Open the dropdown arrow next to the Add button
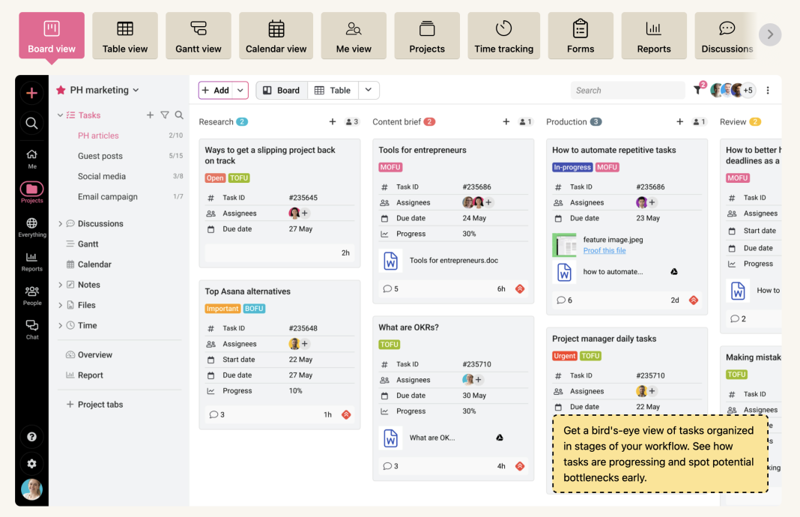 pyautogui.click(x=240, y=90)
